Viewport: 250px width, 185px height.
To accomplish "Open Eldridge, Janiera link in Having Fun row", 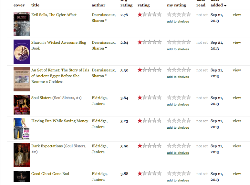I will (100, 124).
